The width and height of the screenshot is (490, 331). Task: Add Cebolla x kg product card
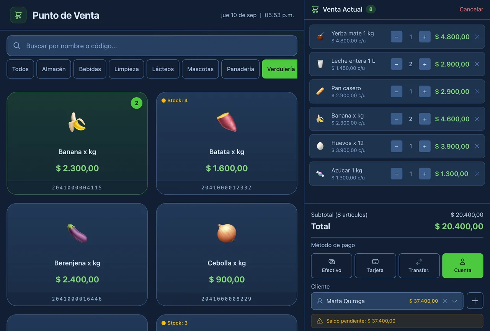pyautogui.click(x=227, y=254)
